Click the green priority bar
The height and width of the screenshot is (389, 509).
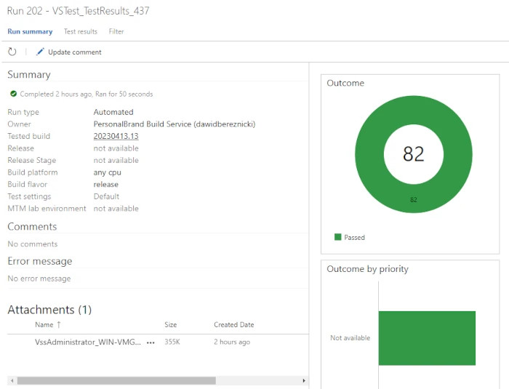coord(427,338)
